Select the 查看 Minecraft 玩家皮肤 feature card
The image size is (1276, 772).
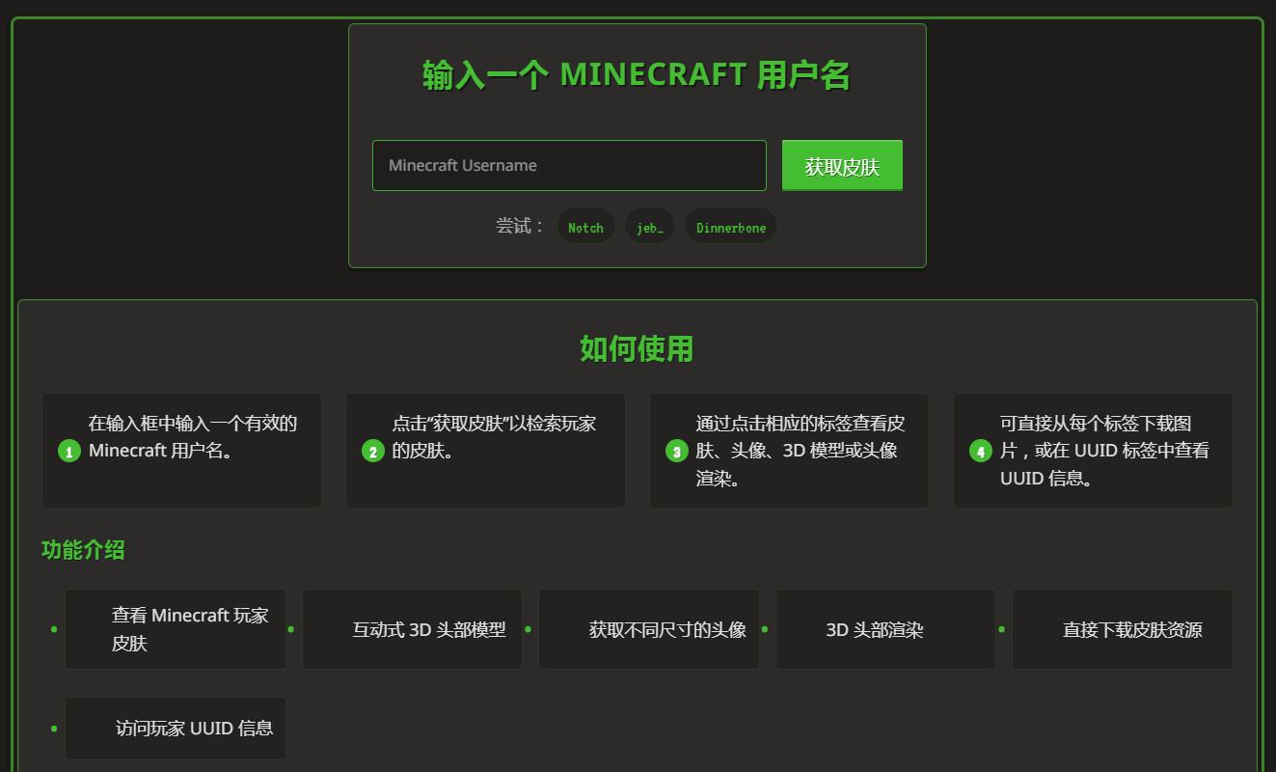coord(175,629)
